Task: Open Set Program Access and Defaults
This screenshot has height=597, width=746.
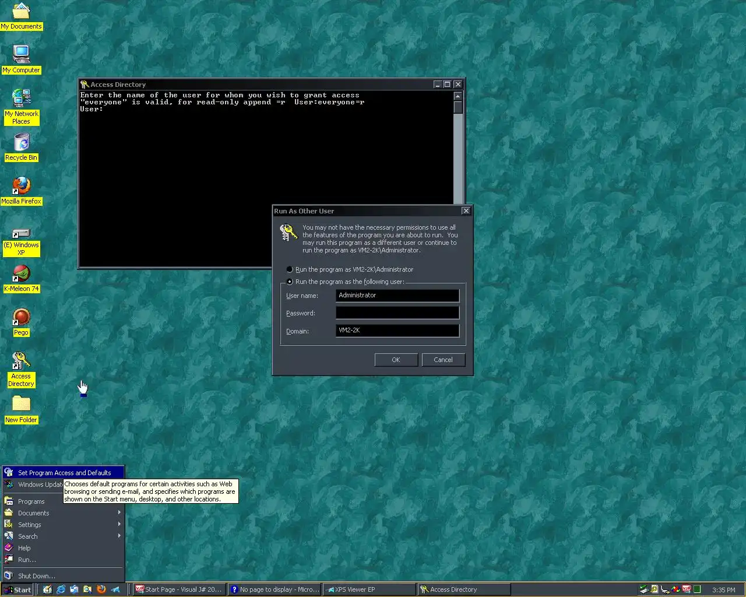Action: pyautogui.click(x=63, y=473)
